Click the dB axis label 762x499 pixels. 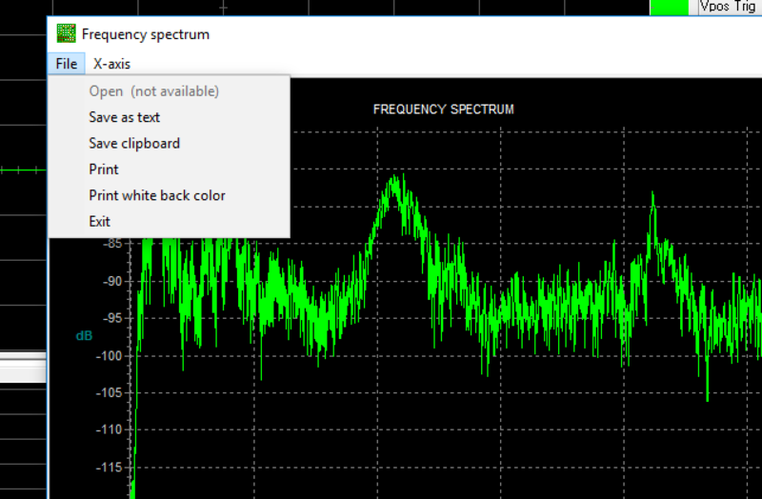coord(84,336)
